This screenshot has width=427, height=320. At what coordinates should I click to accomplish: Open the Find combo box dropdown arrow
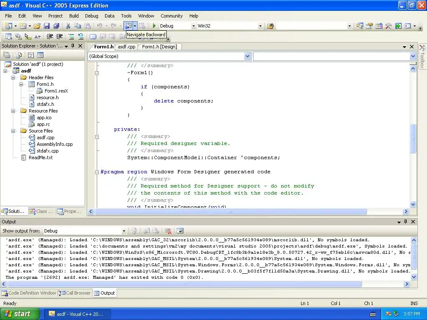pos(349,26)
